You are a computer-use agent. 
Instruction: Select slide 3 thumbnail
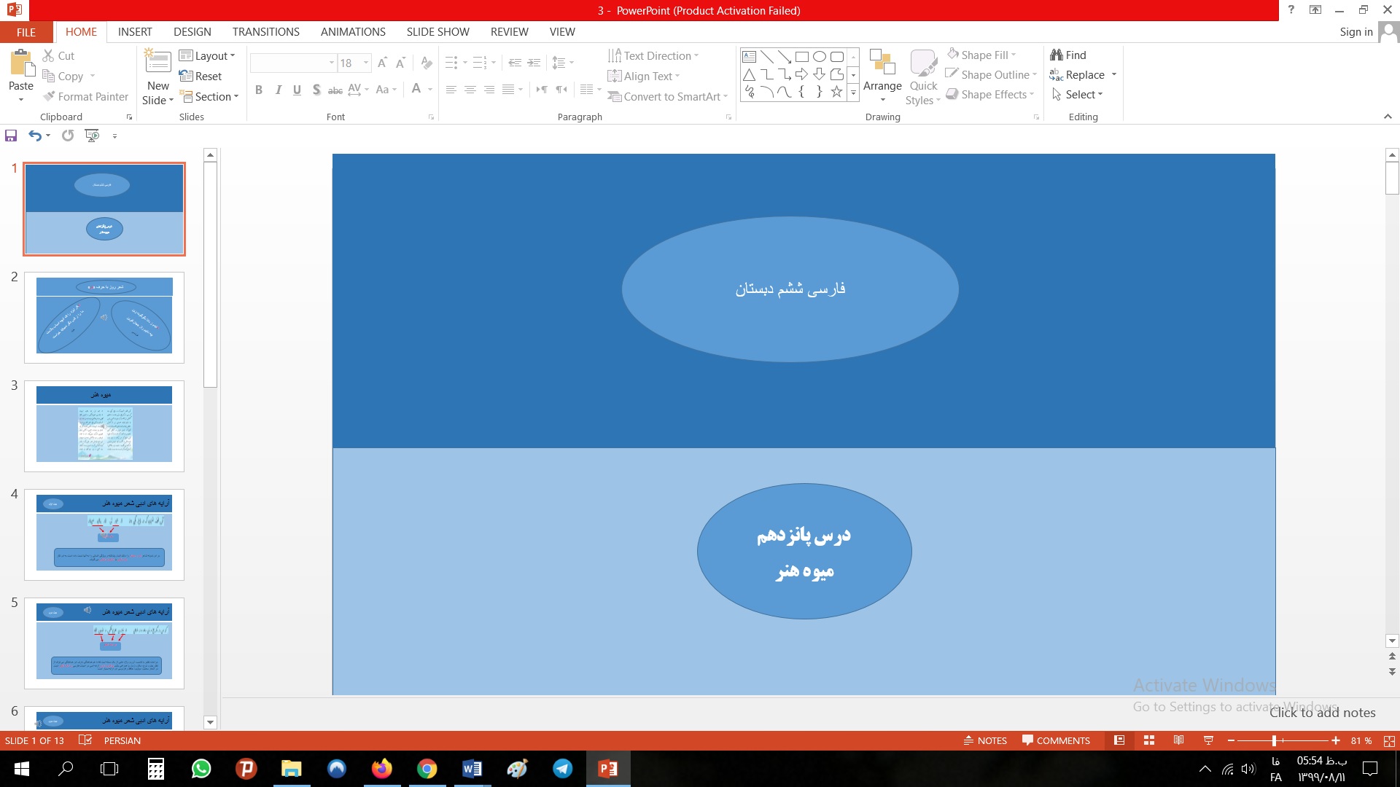(x=104, y=426)
